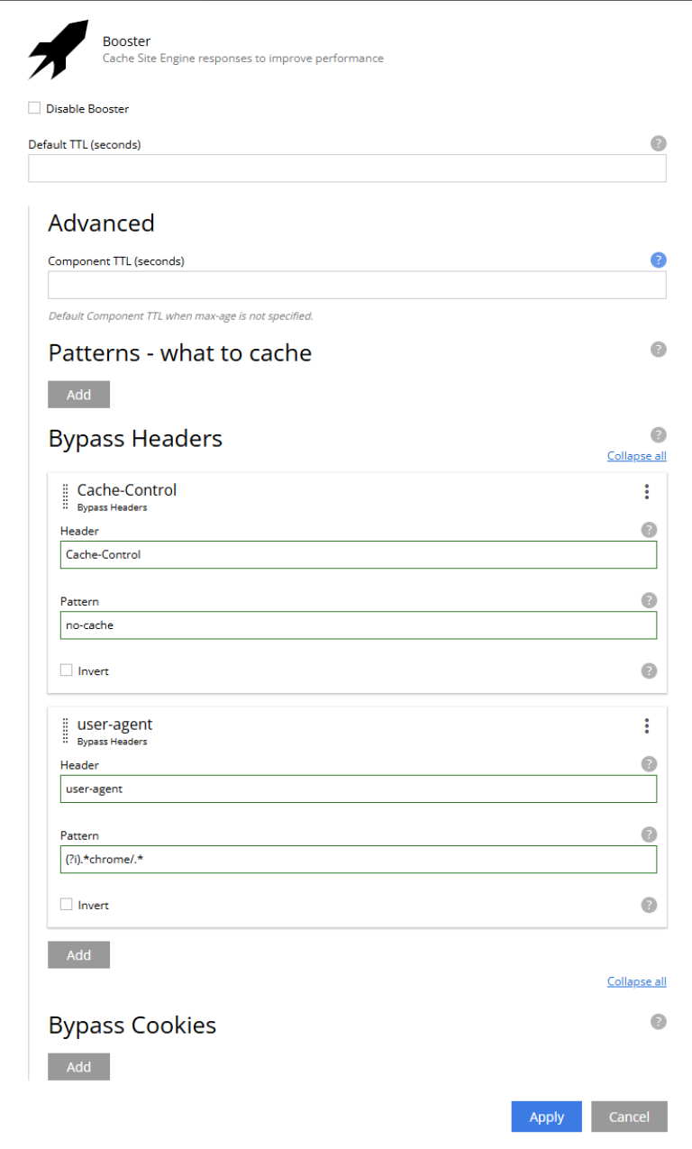Open help for the Patterns section
Viewport: 692px width, 1149px height.
tap(657, 350)
